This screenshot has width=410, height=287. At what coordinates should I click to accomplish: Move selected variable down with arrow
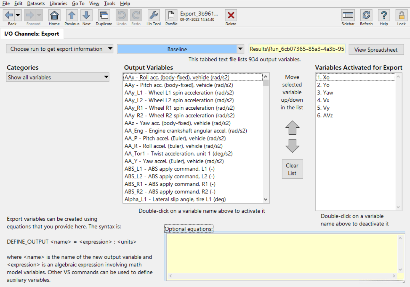(x=292, y=146)
